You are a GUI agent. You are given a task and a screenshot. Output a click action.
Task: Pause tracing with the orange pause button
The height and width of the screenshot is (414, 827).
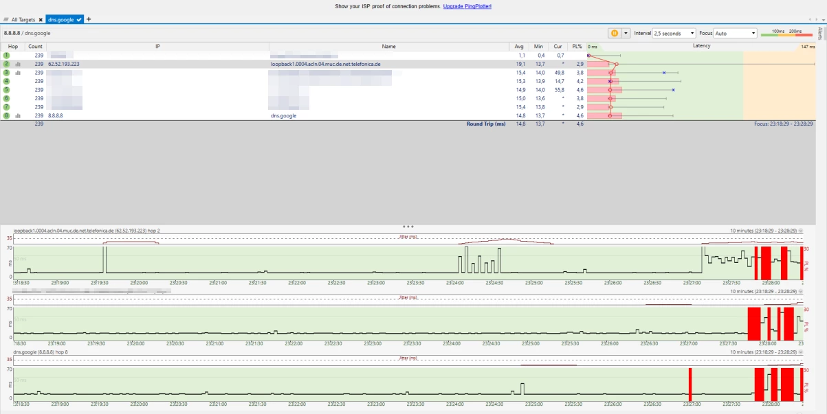point(615,33)
